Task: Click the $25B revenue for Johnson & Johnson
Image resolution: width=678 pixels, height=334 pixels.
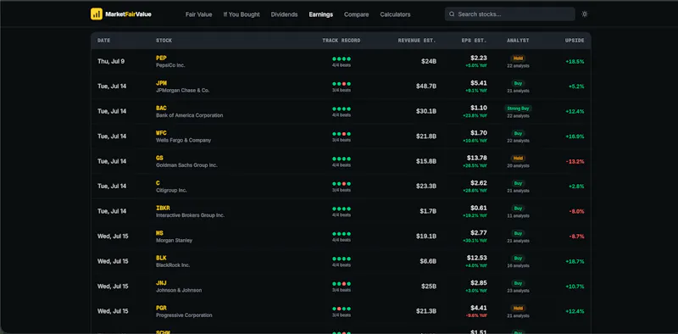Action: pos(429,287)
